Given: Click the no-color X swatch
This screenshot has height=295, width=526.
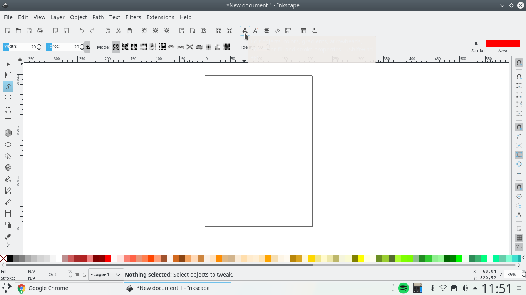Looking at the screenshot, I should (x=3, y=259).
